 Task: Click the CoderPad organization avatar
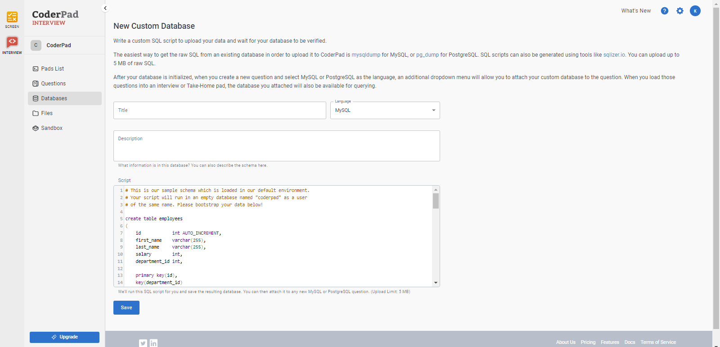[36, 45]
